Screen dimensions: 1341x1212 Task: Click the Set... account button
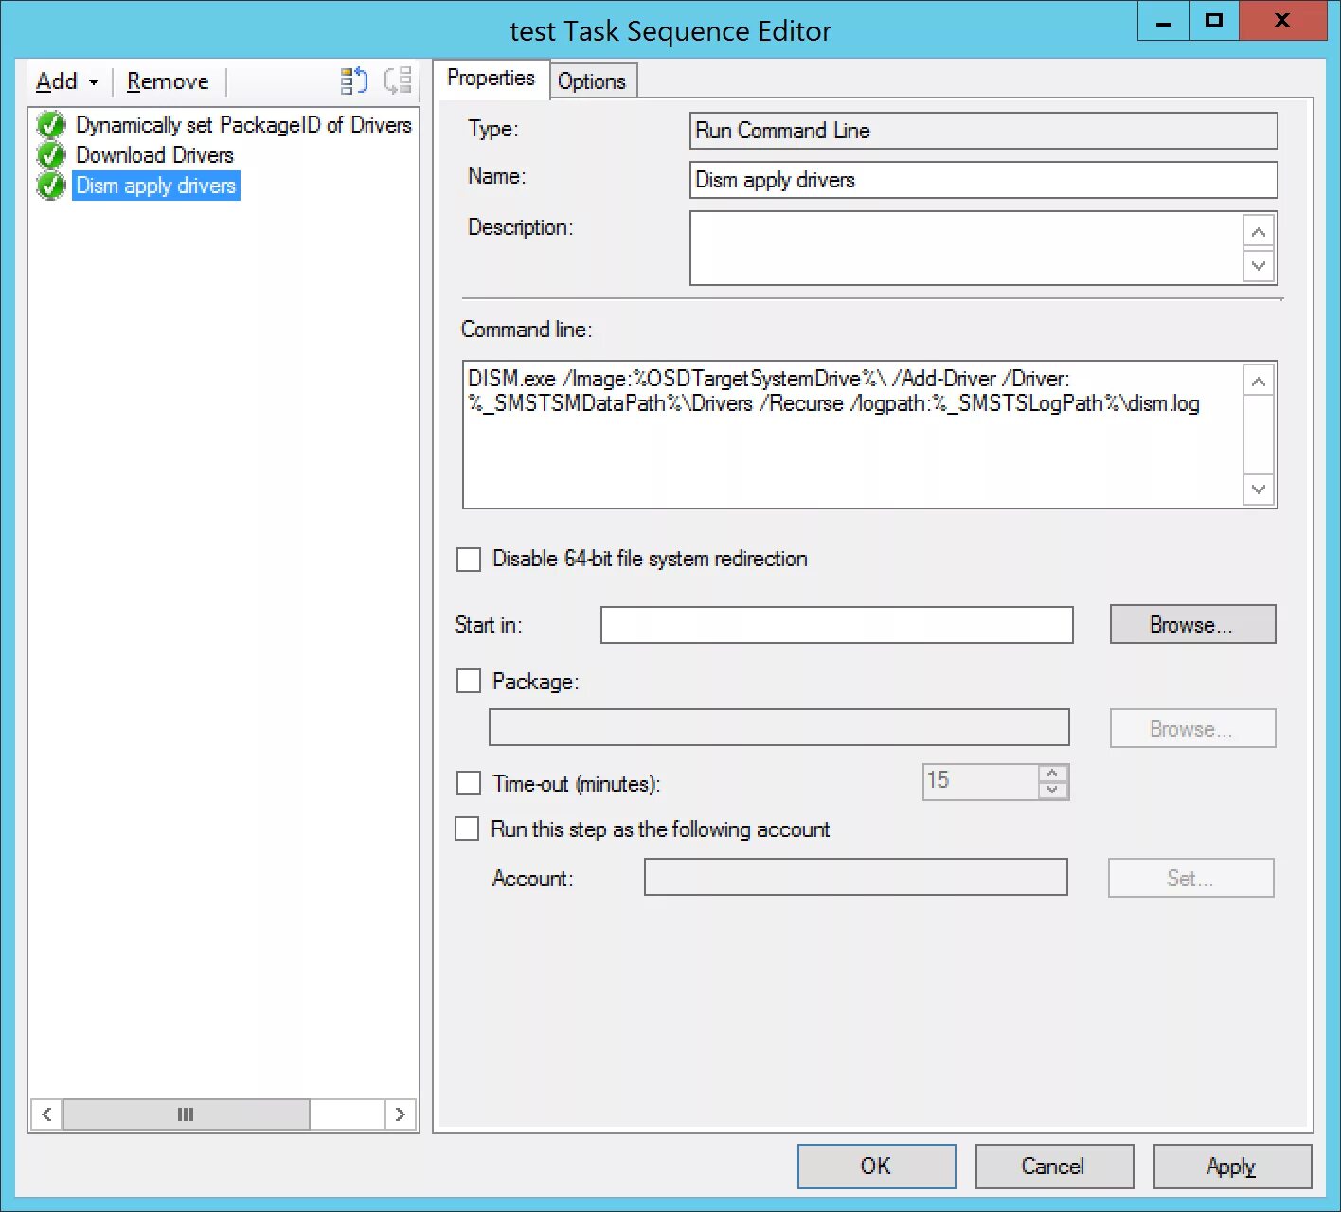[x=1190, y=878]
